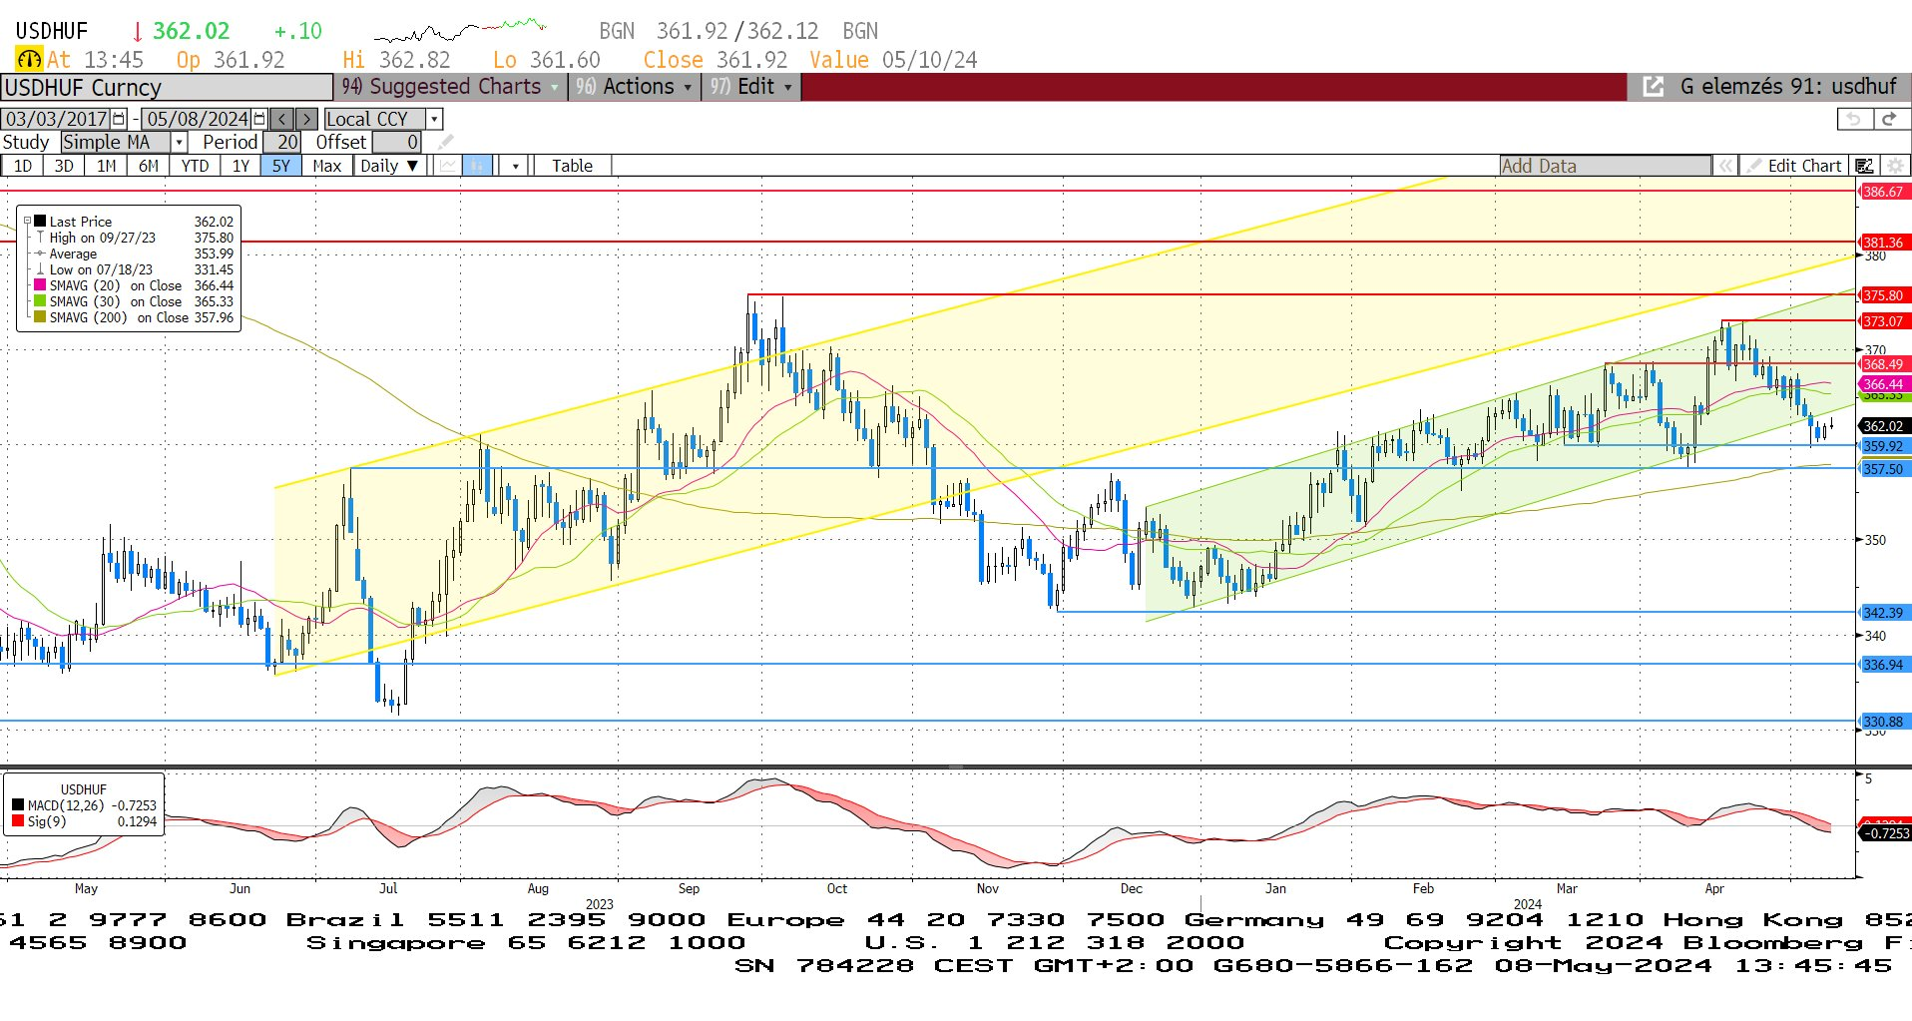Click the study edit pencil icon
This screenshot has width=1912, height=1021.
coord(446,142)
